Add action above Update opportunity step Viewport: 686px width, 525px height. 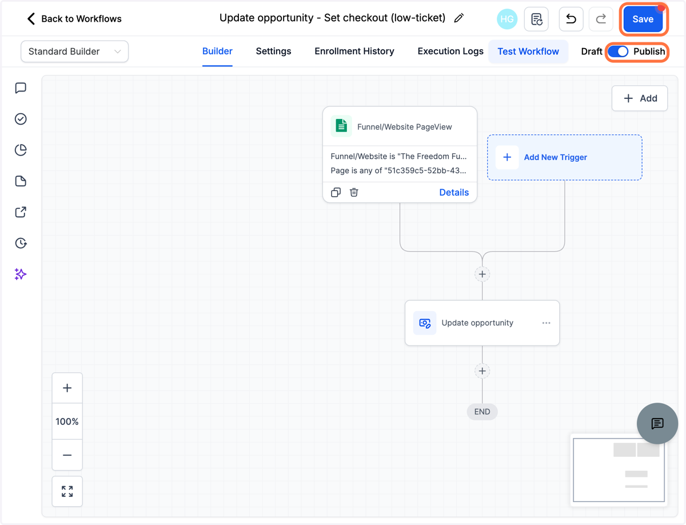tap(482, 275)
